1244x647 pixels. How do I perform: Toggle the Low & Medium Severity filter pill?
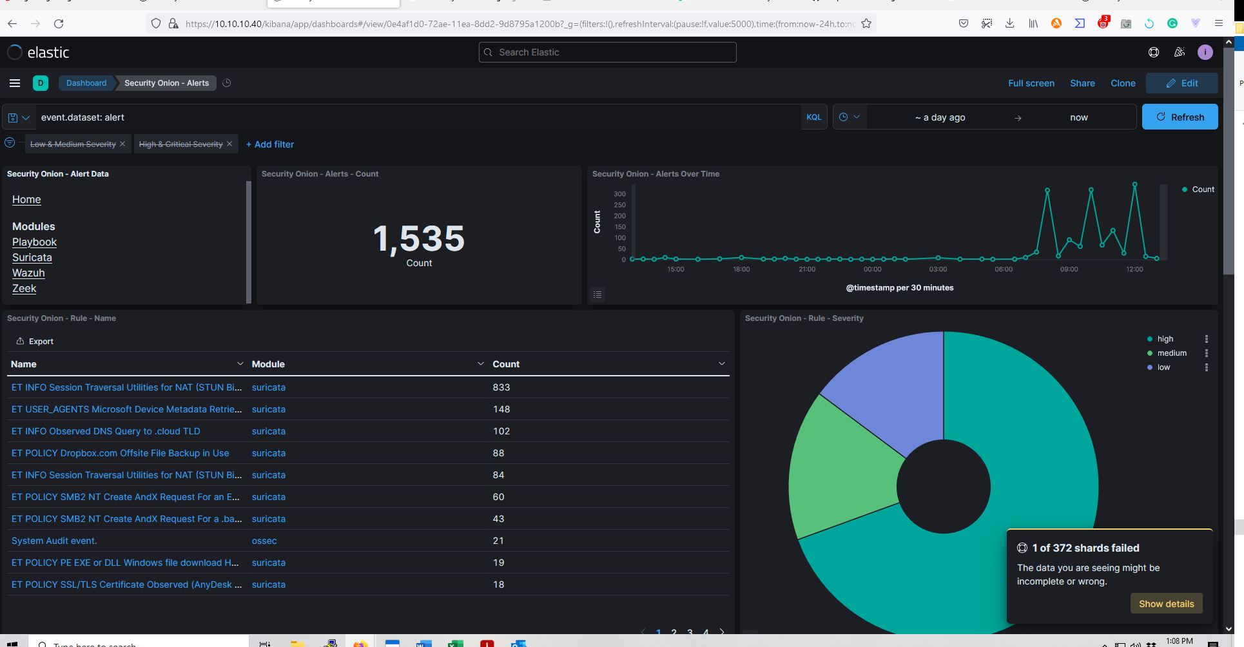pos(73,144)
